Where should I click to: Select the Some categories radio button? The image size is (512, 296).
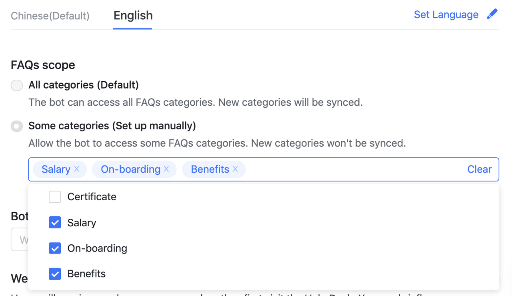pyautogui.click(x=17, y=126)
